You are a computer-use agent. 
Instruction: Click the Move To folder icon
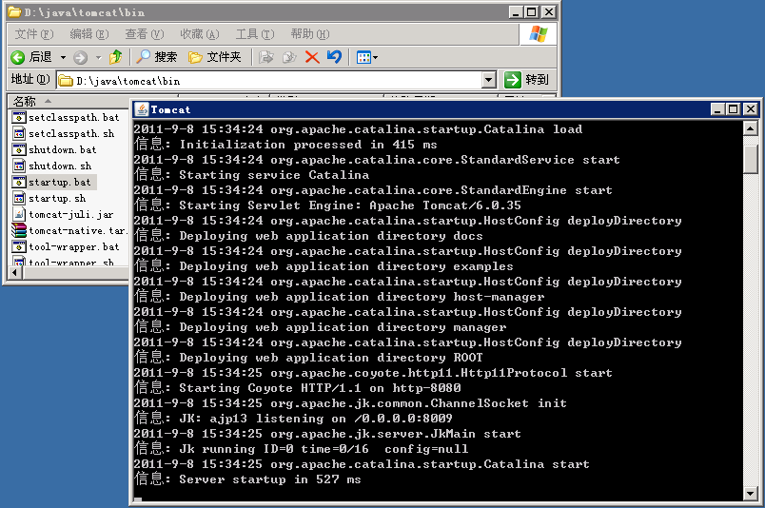(265, 57)
